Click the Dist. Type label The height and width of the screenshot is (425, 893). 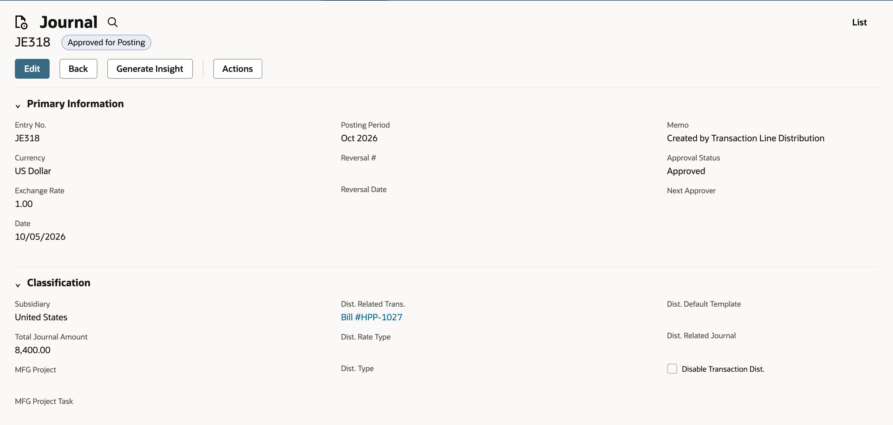pos(357,368)
